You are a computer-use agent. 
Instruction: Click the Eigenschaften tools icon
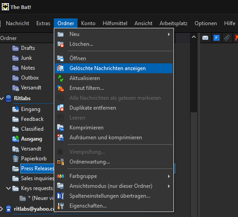61,206
